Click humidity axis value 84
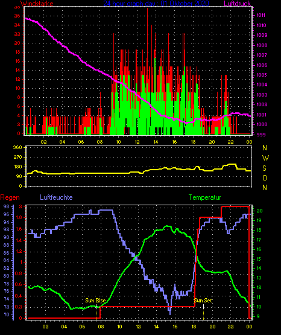 point(7,260)
